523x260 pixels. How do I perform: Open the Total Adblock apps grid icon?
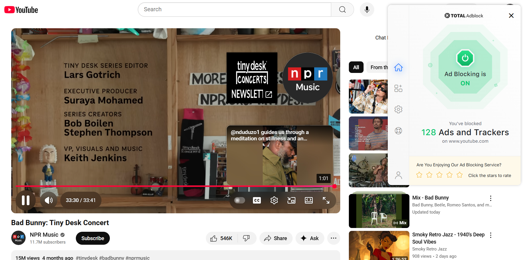click(x=398, y=88)
